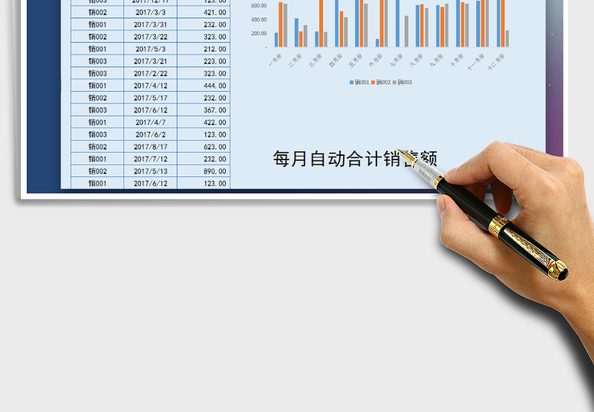This screenshot has height=412, width=594.
Task: Click the amount cell 444.00
Action: point(203,85)
